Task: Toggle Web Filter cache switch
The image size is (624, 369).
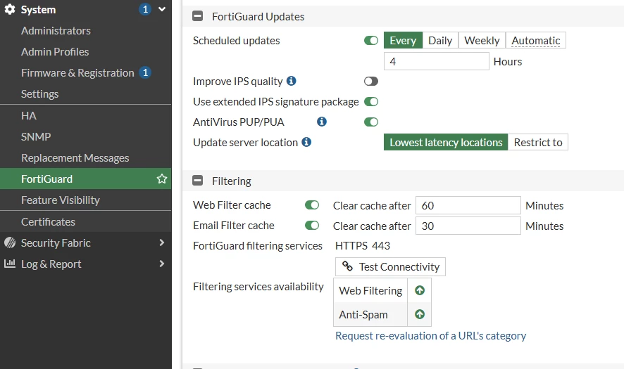Action: click(x=312, y=205)
